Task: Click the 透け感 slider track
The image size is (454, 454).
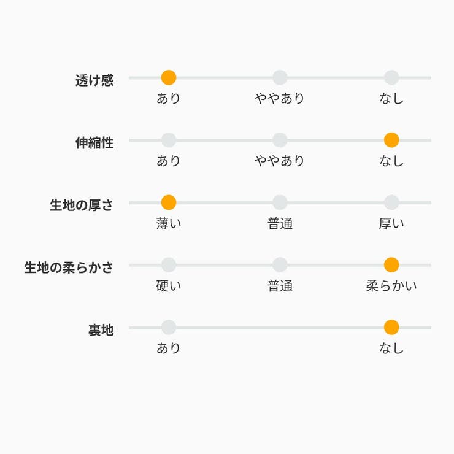Action: click(x=224, y=78)
